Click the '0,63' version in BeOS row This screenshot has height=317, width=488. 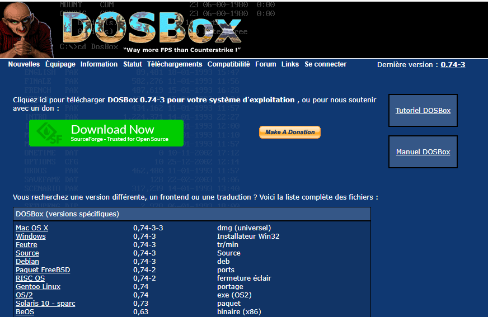tap(140, 312)
